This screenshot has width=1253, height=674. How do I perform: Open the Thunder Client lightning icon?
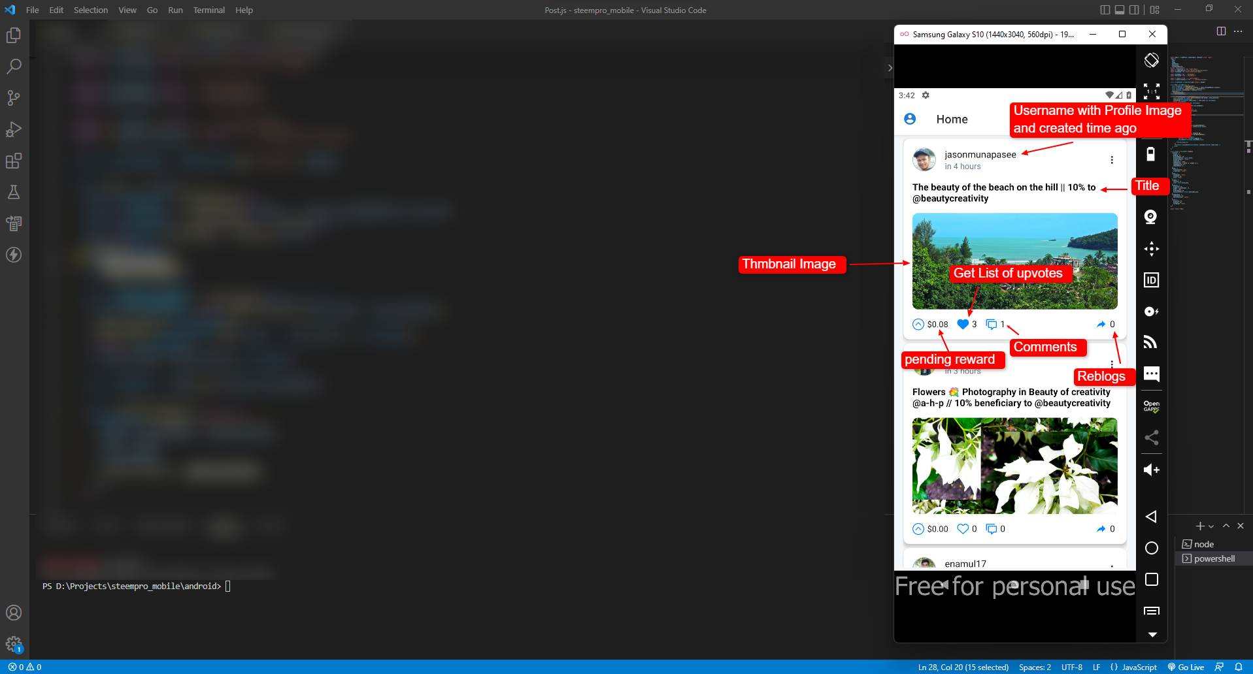click(x=14, y=255)
